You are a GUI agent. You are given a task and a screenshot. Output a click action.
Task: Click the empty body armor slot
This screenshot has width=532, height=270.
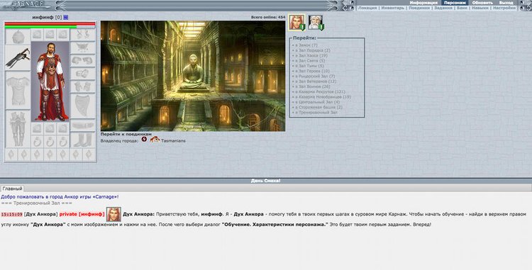[18, 90]
